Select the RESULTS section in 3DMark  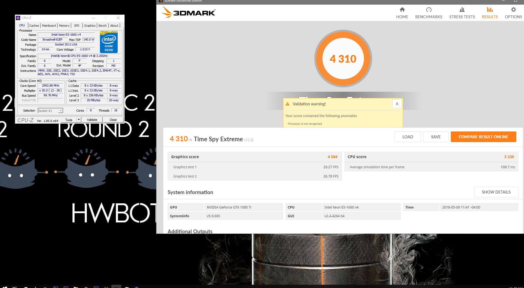click(x=490, y=13)
